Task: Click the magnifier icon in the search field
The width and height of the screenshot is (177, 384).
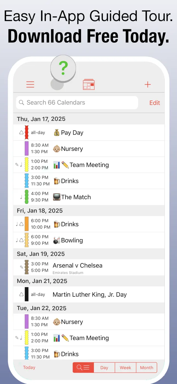Action: pos(21,103)
